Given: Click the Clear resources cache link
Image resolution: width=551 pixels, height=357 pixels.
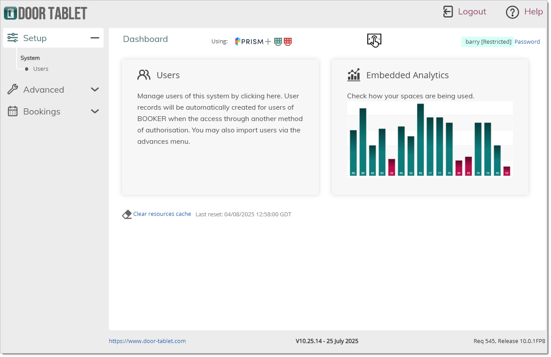Looking at the screenshot, I should point(162,214).
